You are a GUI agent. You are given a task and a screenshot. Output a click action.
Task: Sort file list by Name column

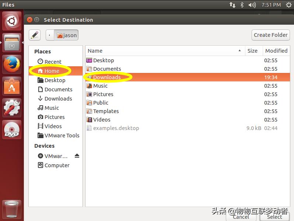pos(165,51)
